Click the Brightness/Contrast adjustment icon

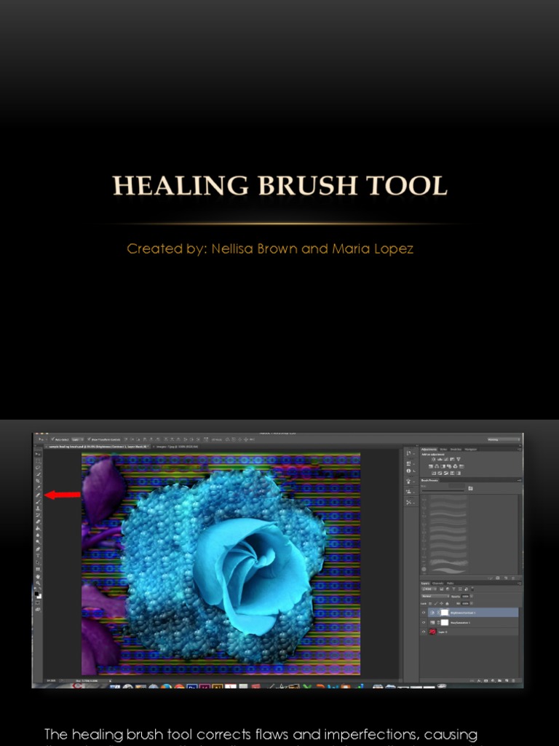point(434,459)
